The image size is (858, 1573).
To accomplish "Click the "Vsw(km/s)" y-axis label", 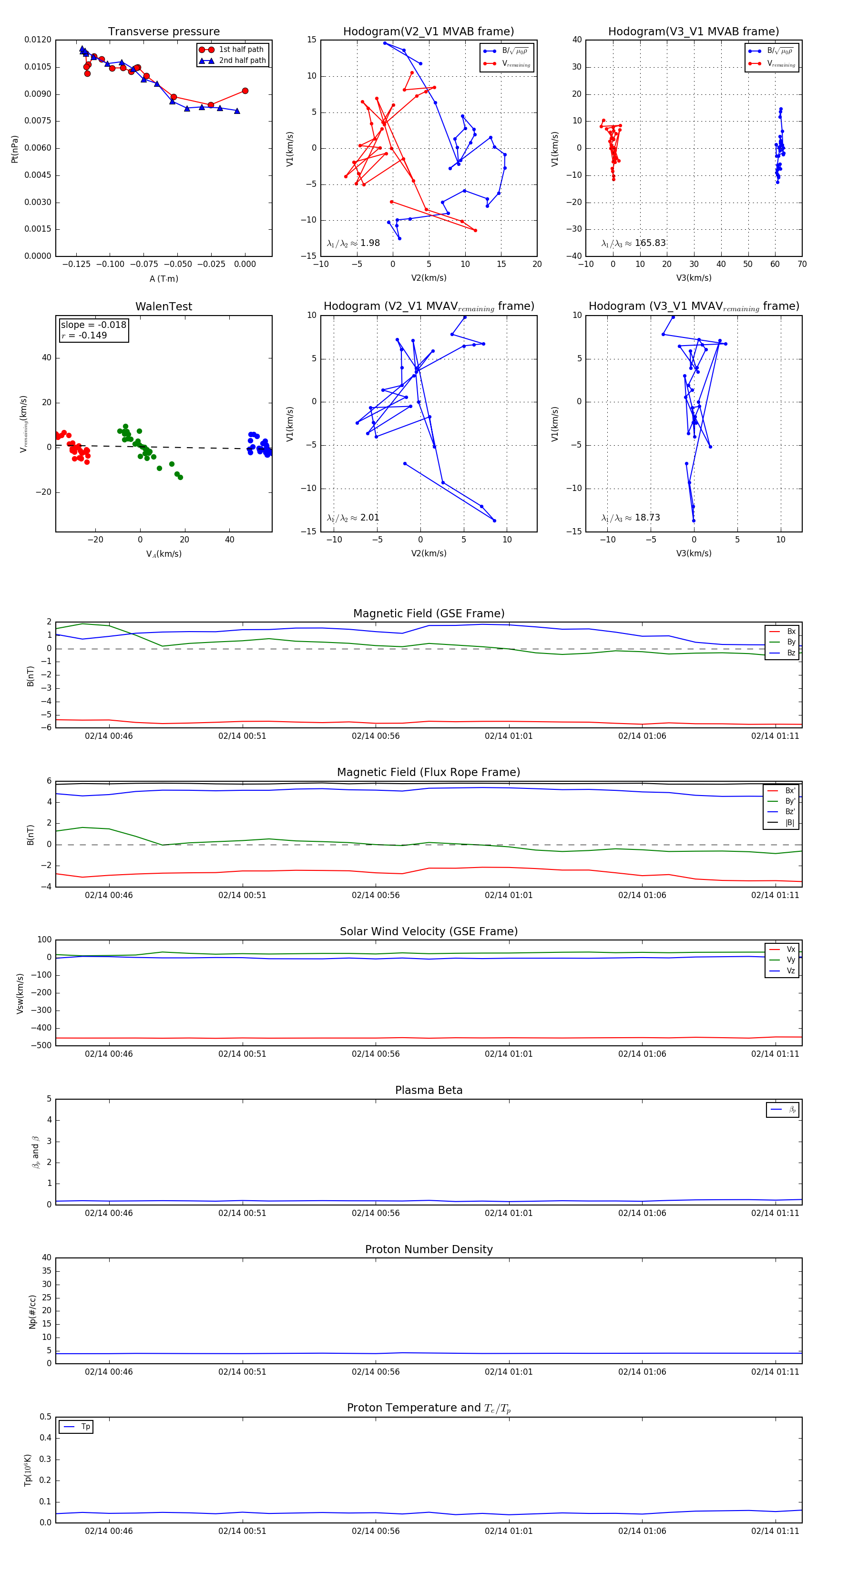I will point(20,993).
